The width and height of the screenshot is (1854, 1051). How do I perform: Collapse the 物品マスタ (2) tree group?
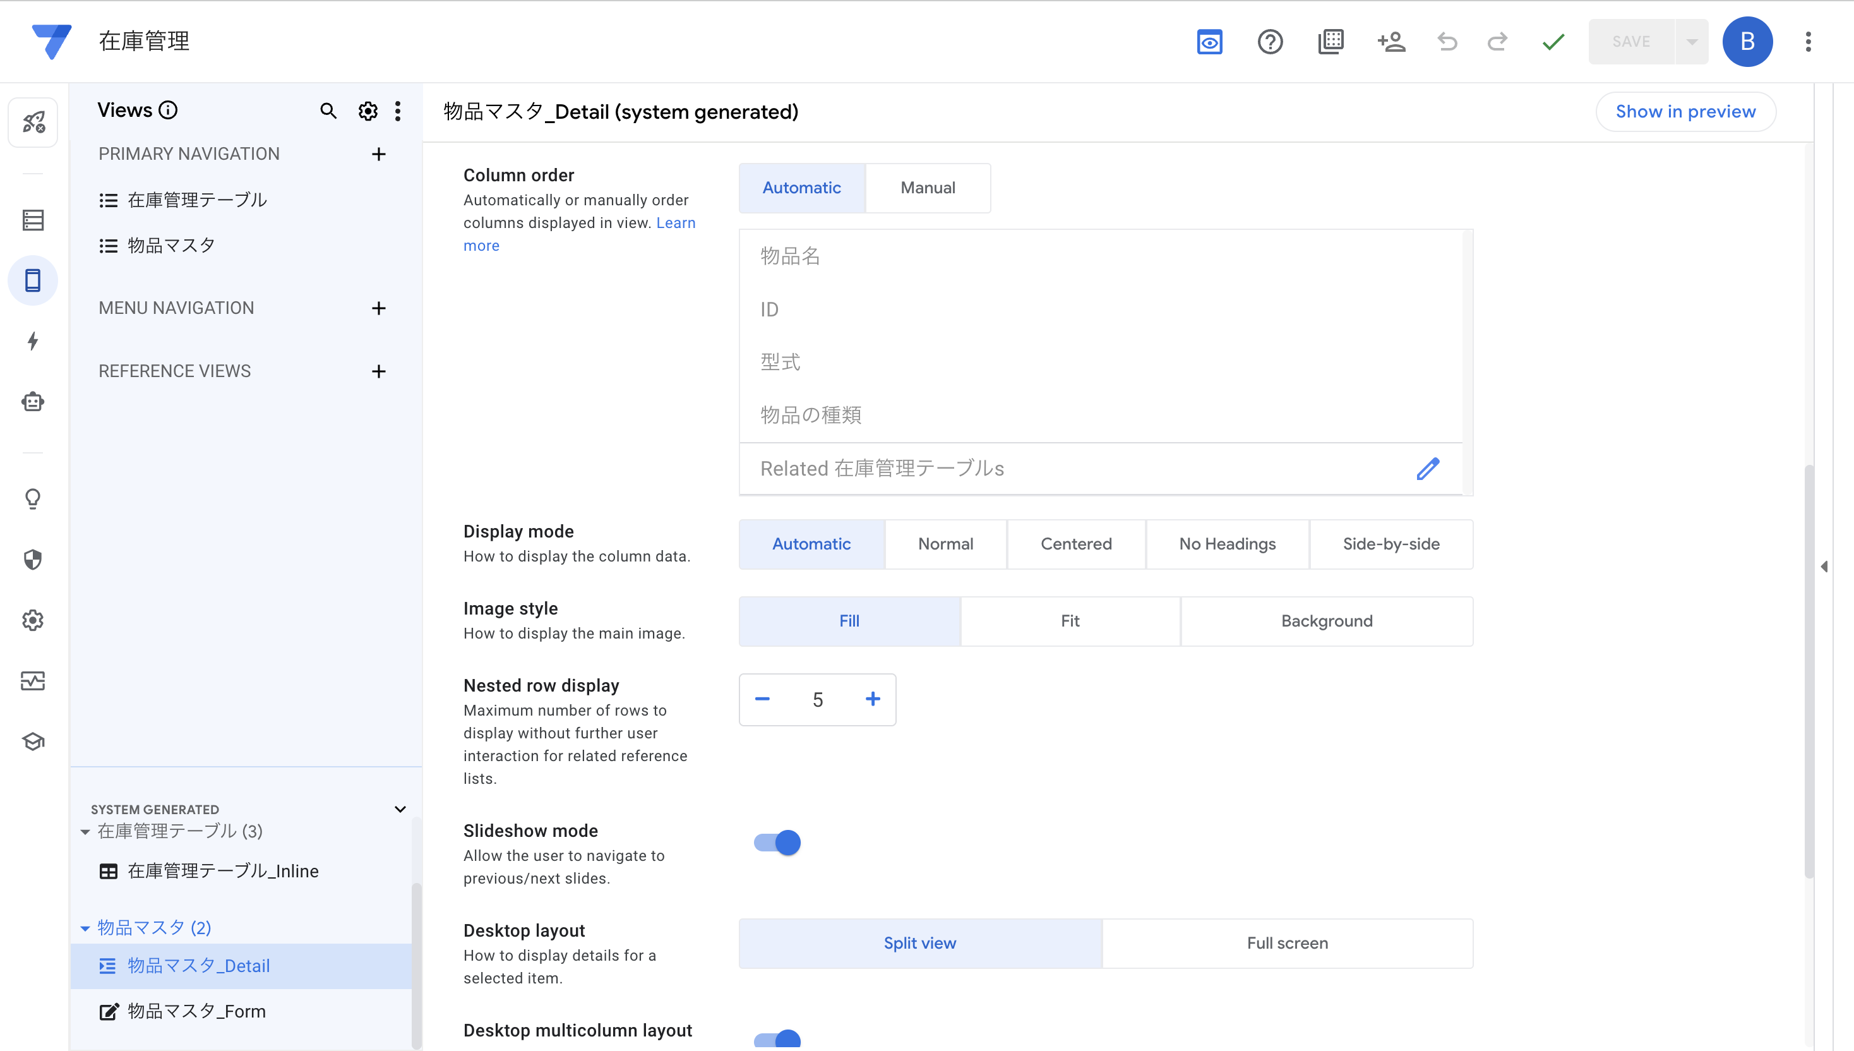coord(85,928)
